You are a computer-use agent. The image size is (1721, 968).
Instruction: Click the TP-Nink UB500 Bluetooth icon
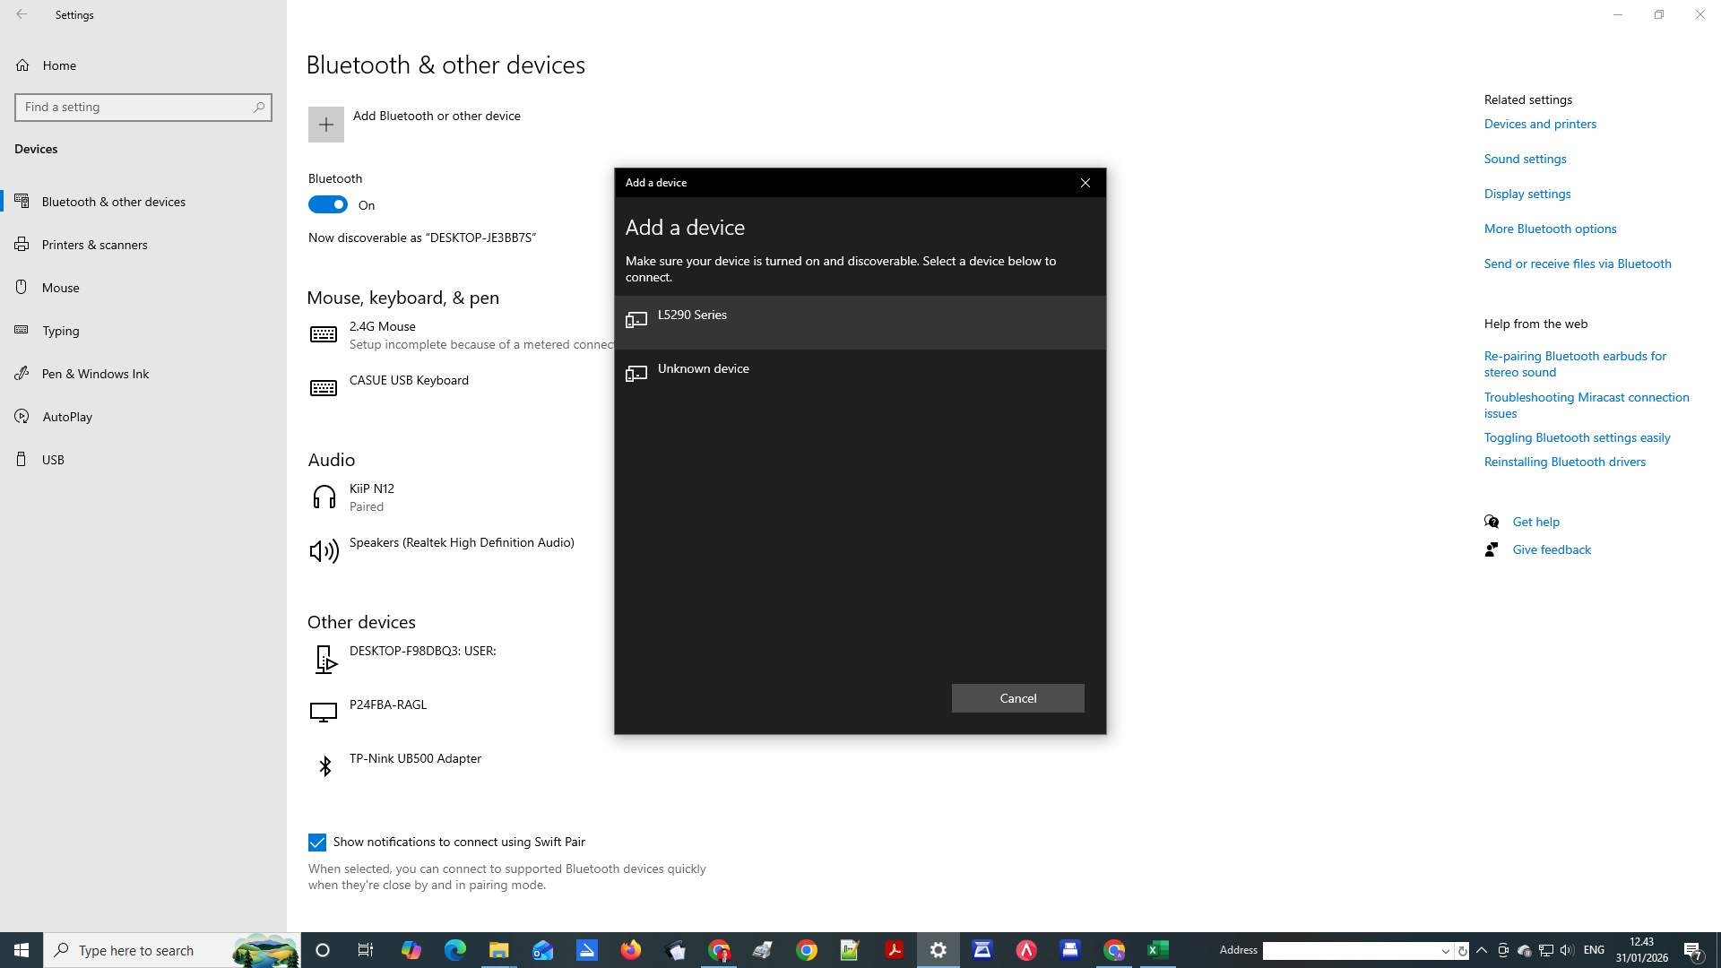(x=324, y=765)
